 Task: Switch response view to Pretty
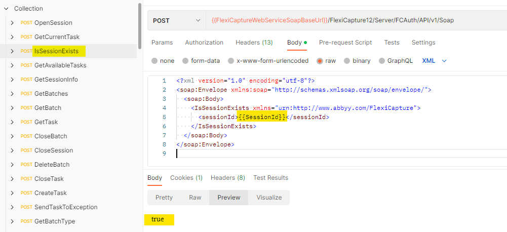164,198
